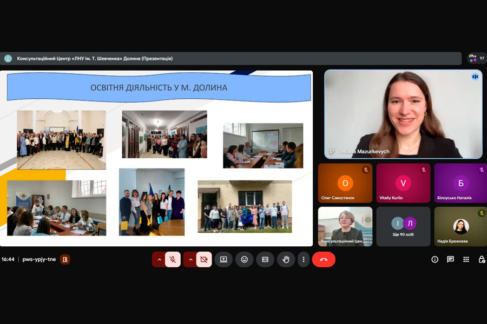Click muted mic icon on Олег Савостенок tile
487x324 pixels.
(366, 170)
